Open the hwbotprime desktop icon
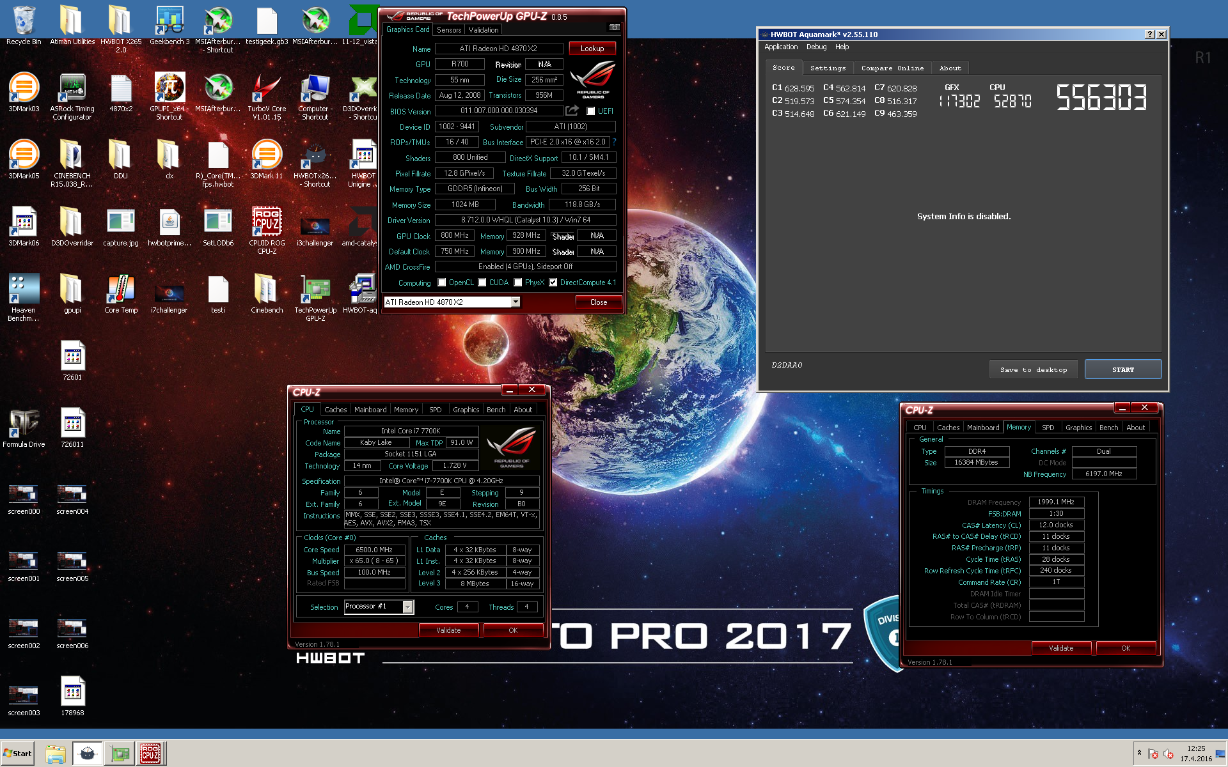1228x767 pixels. [169, 227]
